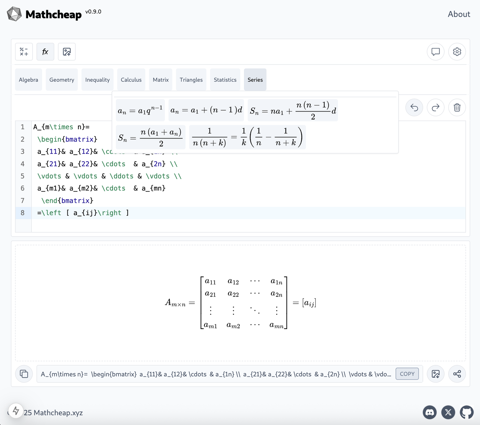Click the LaTeX output text field
The height and width of the screenshot is (425, 480).
point(216,374)
